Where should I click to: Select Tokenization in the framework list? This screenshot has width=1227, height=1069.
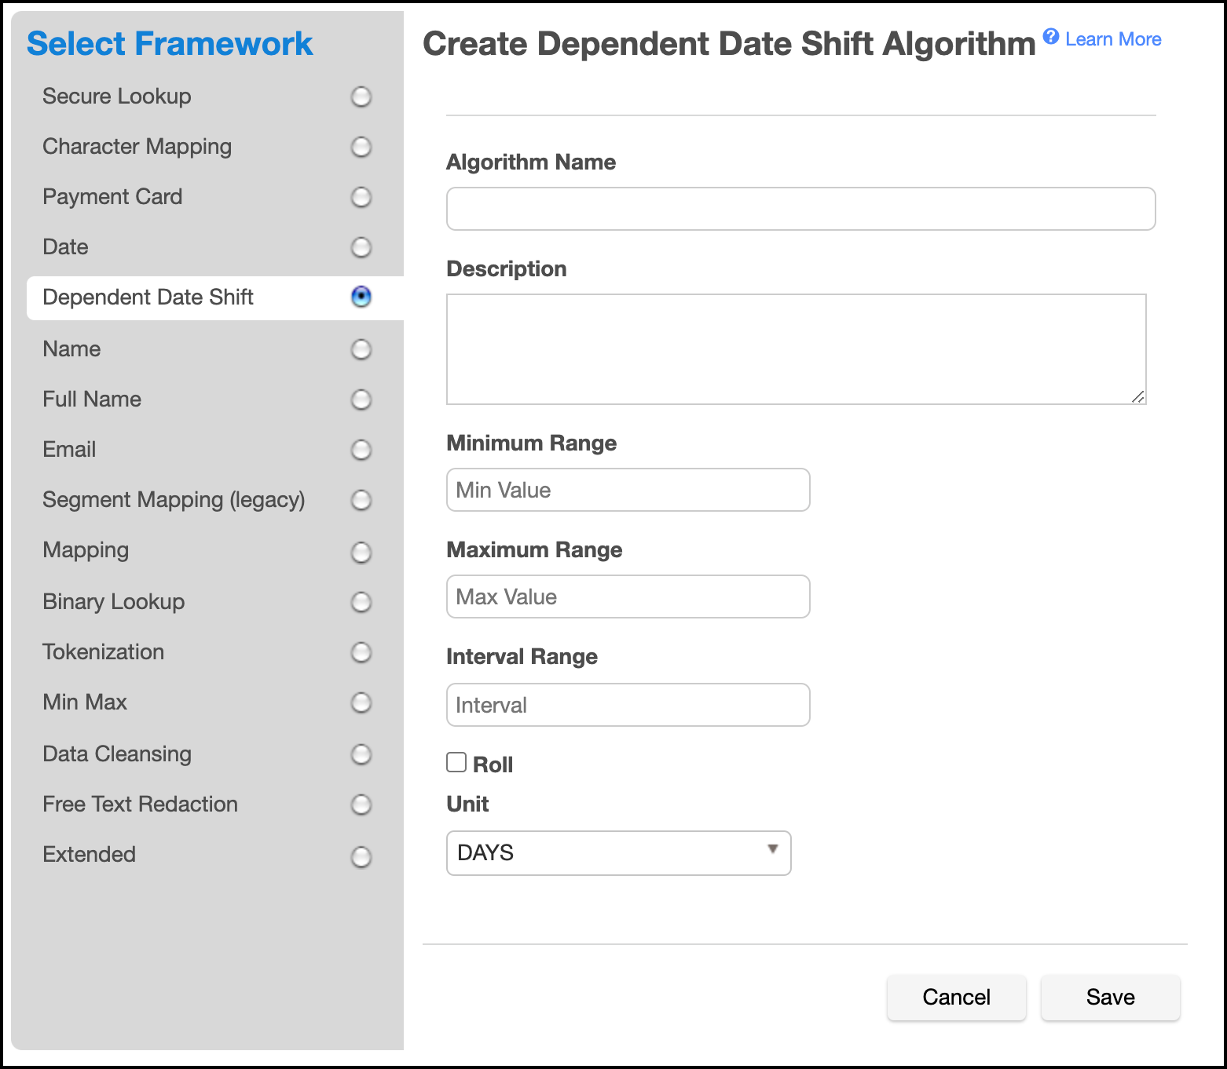(361, 652)
